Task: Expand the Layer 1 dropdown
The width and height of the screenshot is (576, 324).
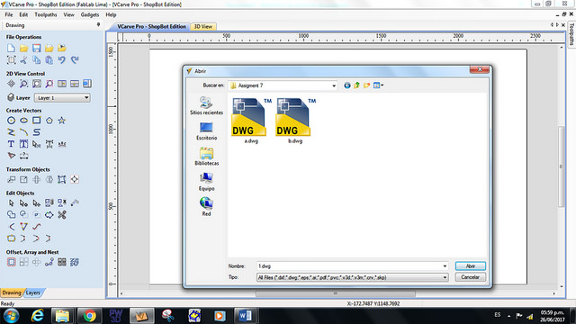Action: click(86, 98)
